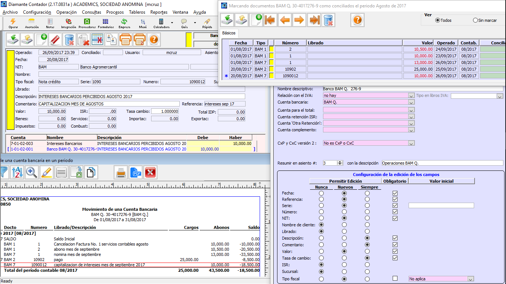Viewport: 506px width, 284px height.
Task: Open the 'Cuenta bancaria' dropdown
Action: (411, 102)
